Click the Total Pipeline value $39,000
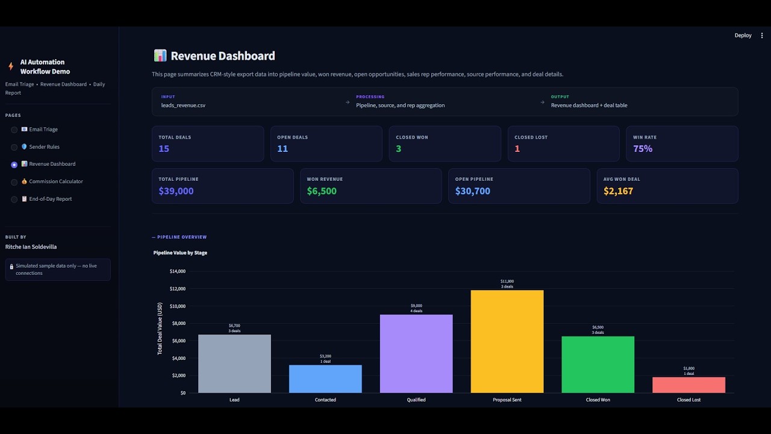This screenshot has height=434, width=771. 176,191
